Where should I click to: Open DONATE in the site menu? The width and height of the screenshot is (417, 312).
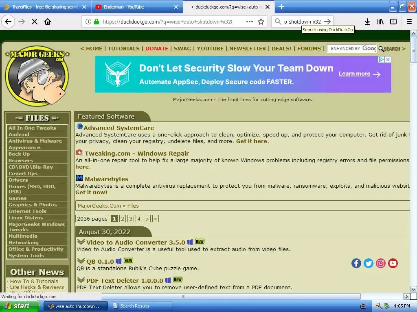coord(157,49)
